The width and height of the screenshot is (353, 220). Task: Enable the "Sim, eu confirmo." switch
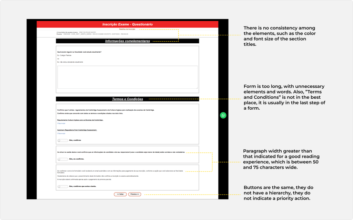tap(63, 159)
